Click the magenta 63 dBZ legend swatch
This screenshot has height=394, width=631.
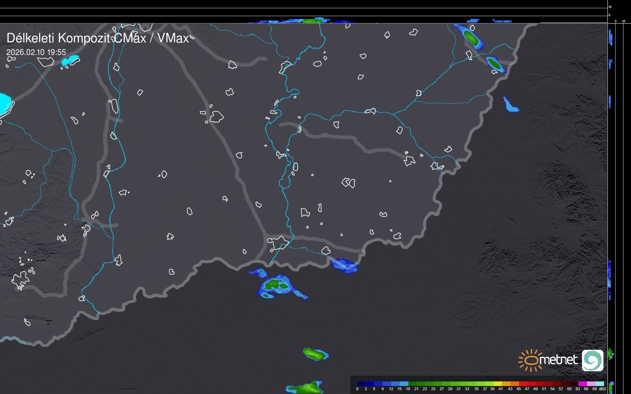582,384
